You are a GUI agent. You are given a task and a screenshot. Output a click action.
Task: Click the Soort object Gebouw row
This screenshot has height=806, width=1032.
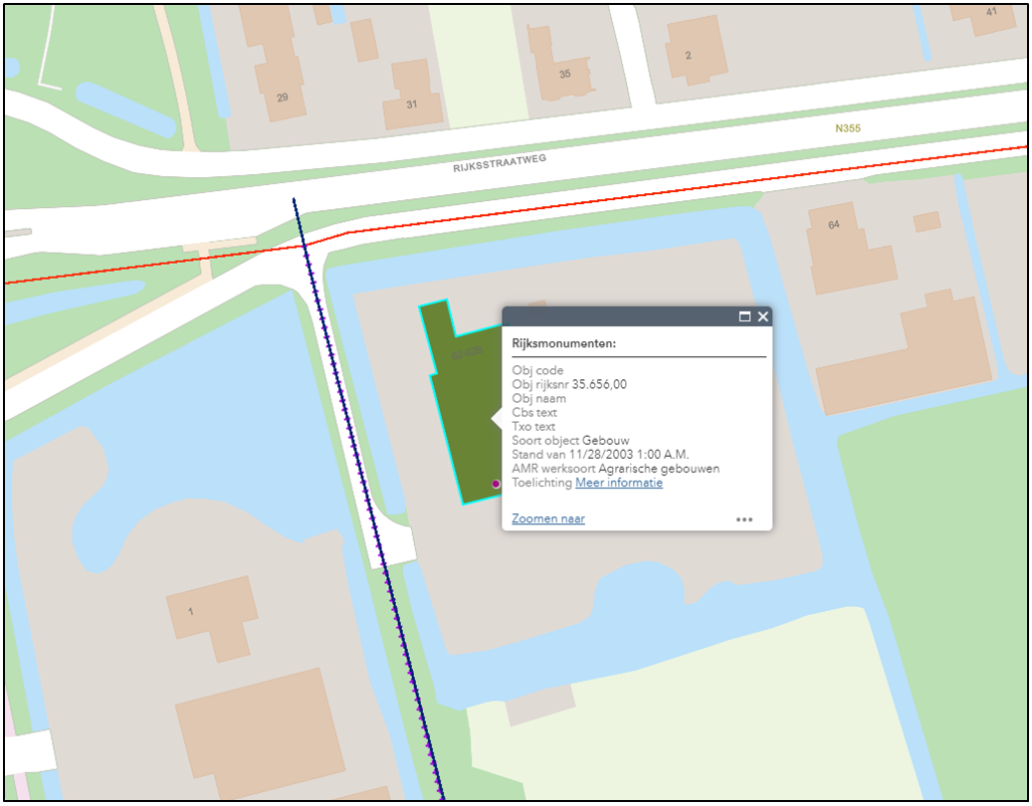tap(570, 440)
